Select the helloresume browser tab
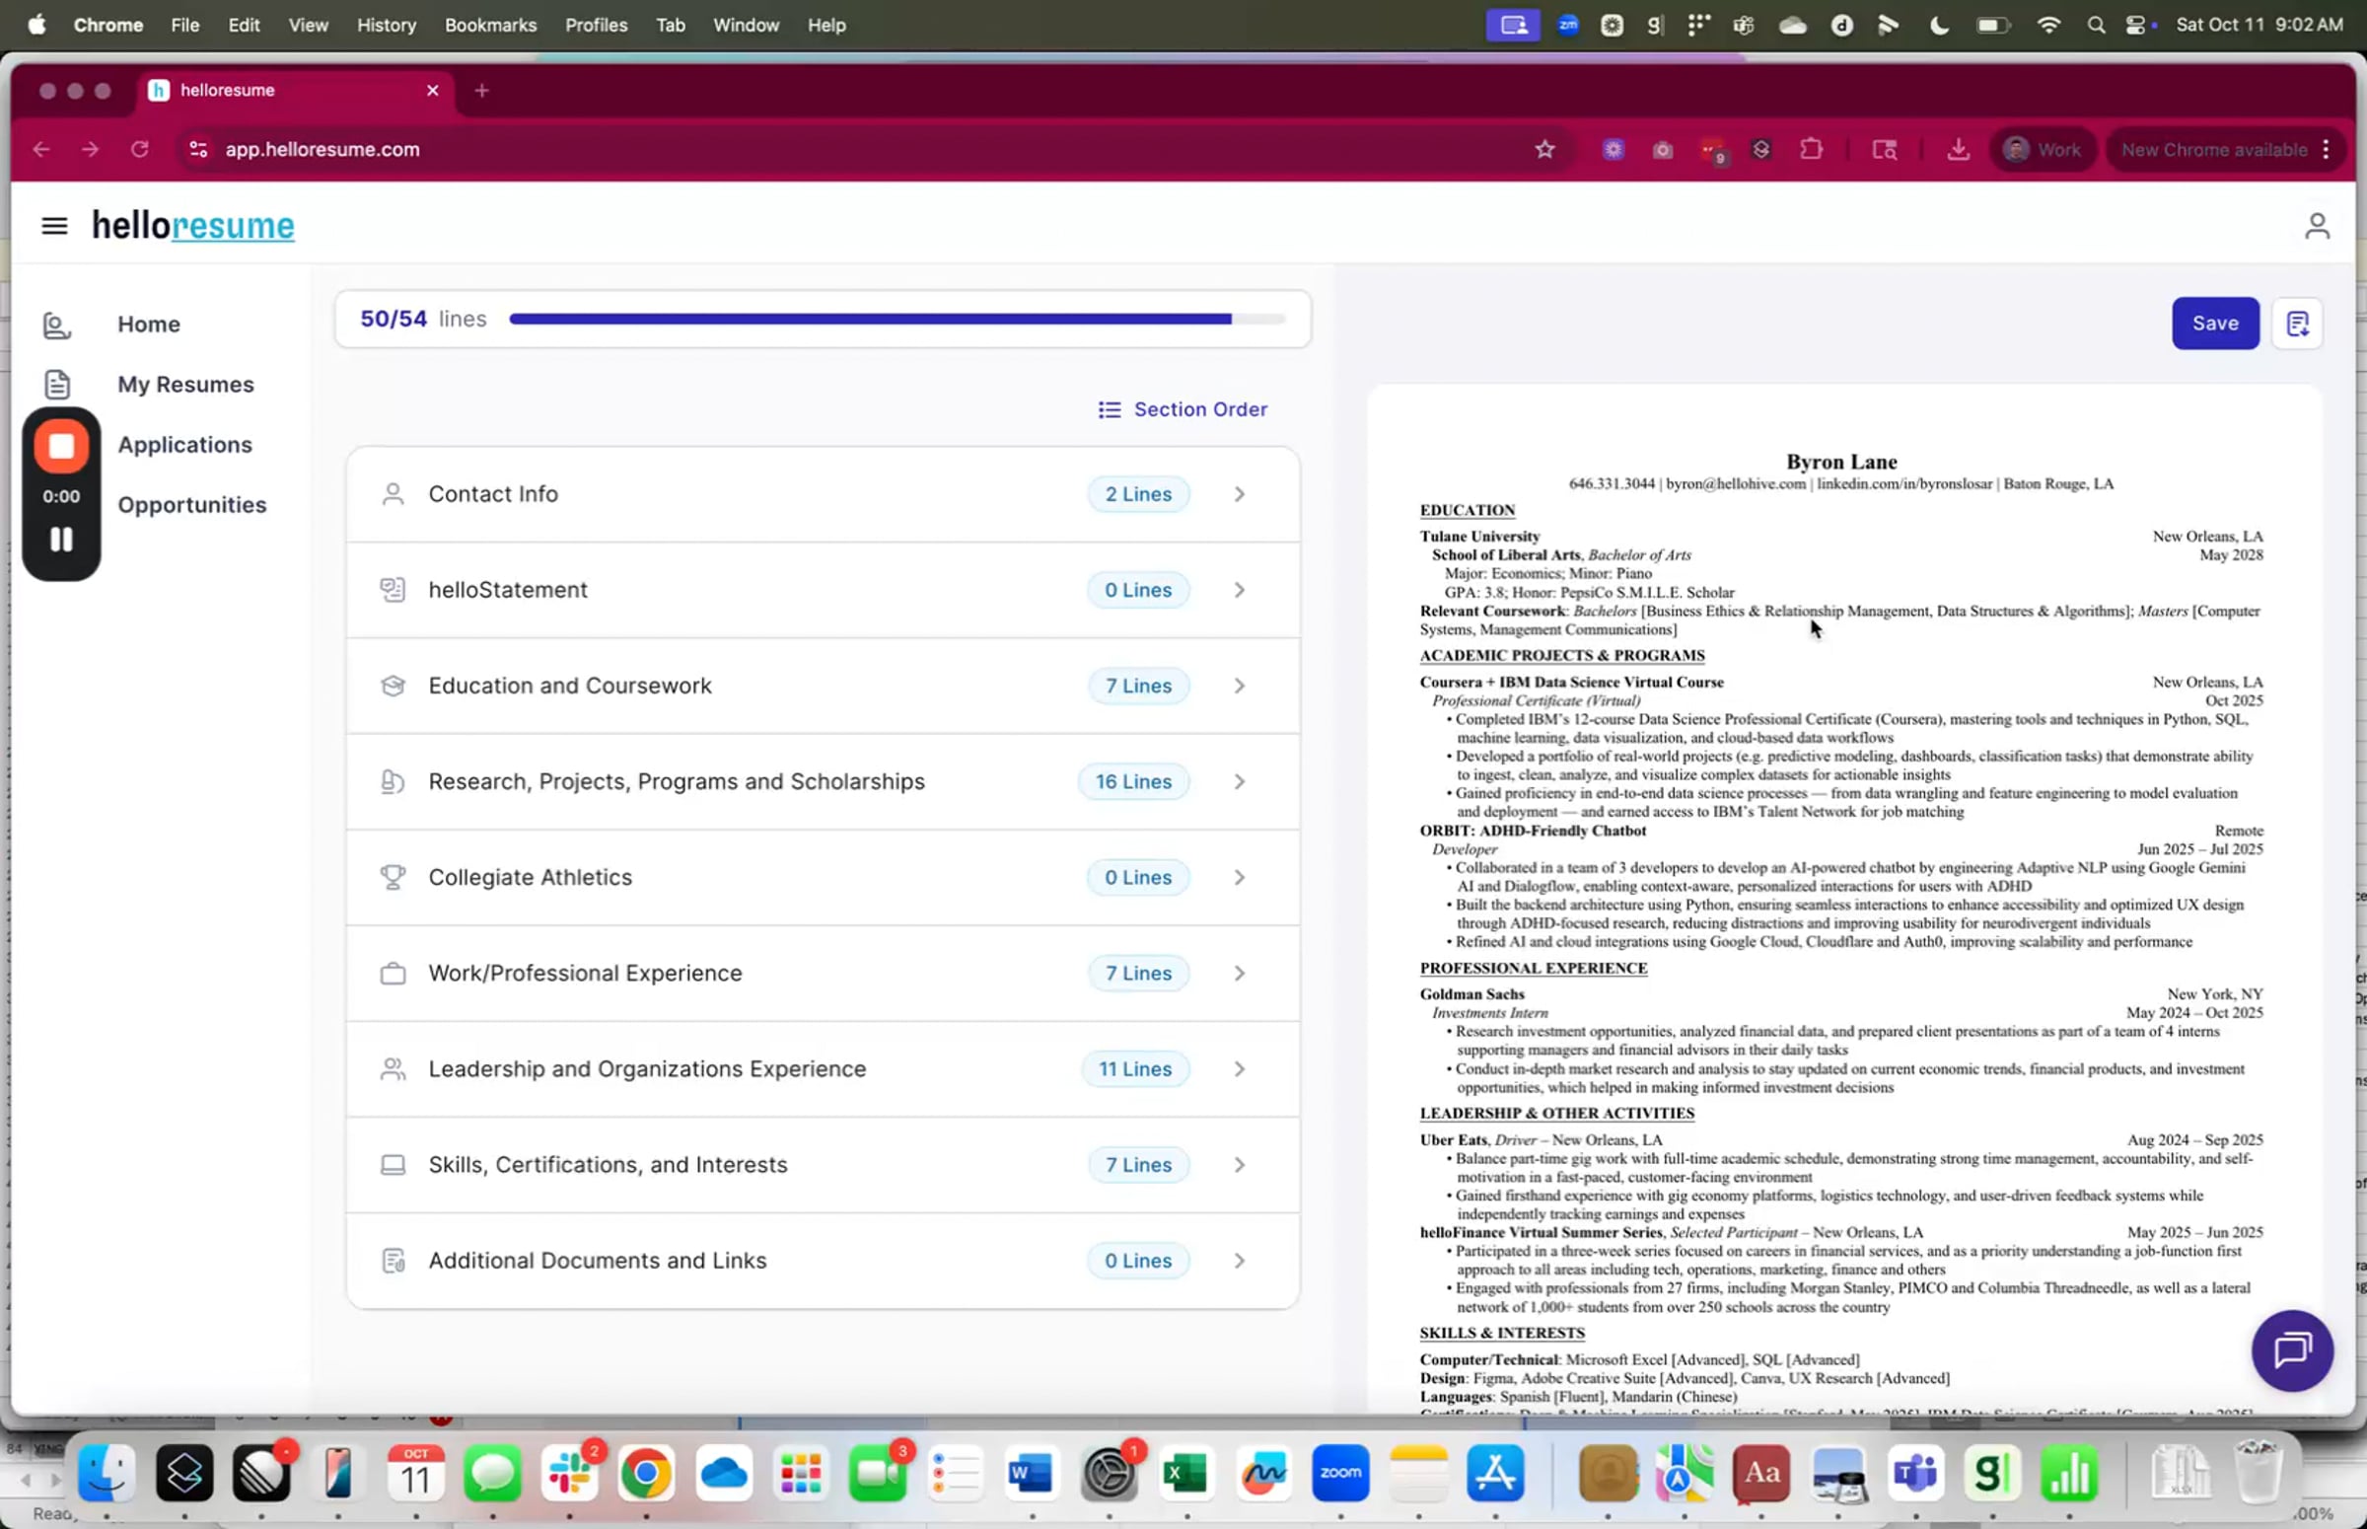The width and height of the screenshot is (2367, 1529). (x=295, y=91)
